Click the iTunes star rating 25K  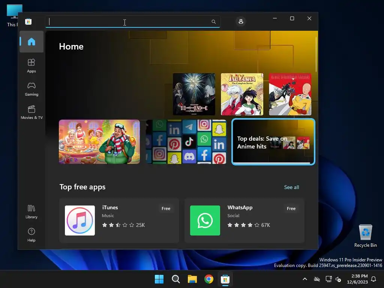[123, 225]
